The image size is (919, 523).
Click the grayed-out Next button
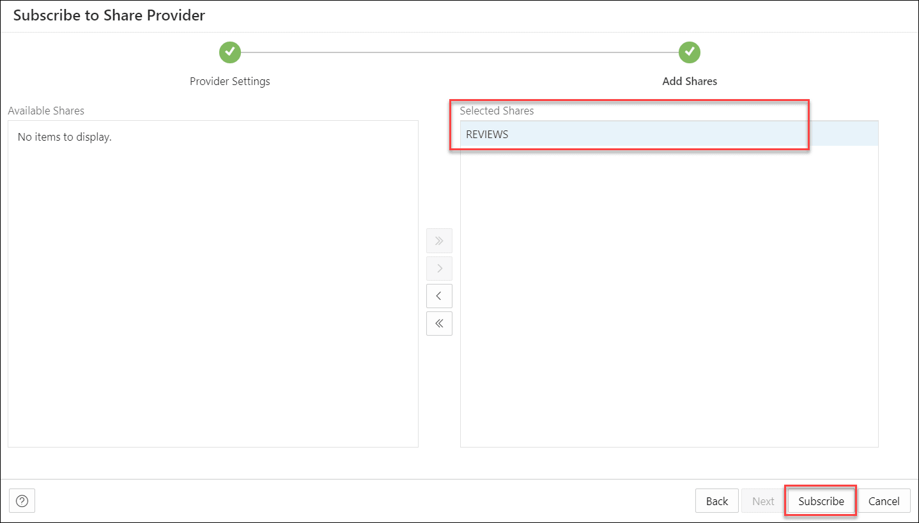coord(763,501)
